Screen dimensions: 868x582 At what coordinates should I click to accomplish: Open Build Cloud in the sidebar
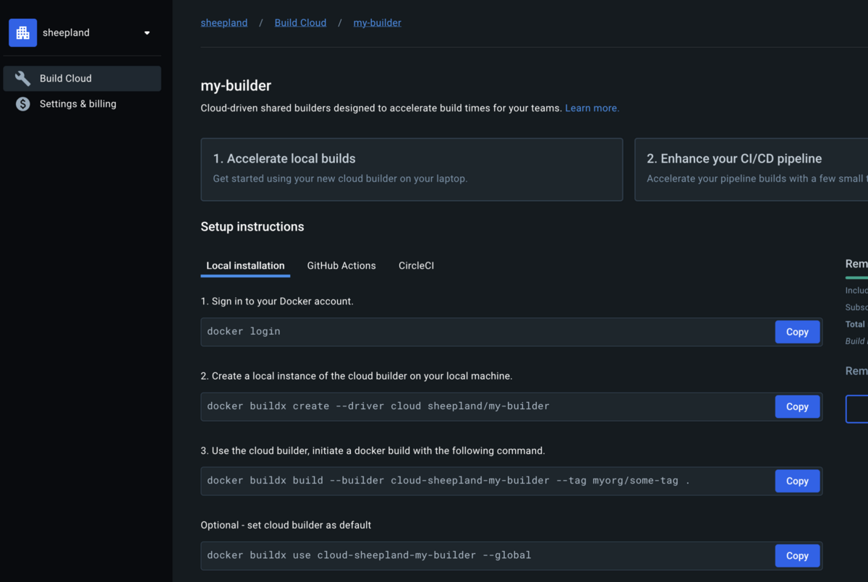pyautogui.click(x=66, y=79)
